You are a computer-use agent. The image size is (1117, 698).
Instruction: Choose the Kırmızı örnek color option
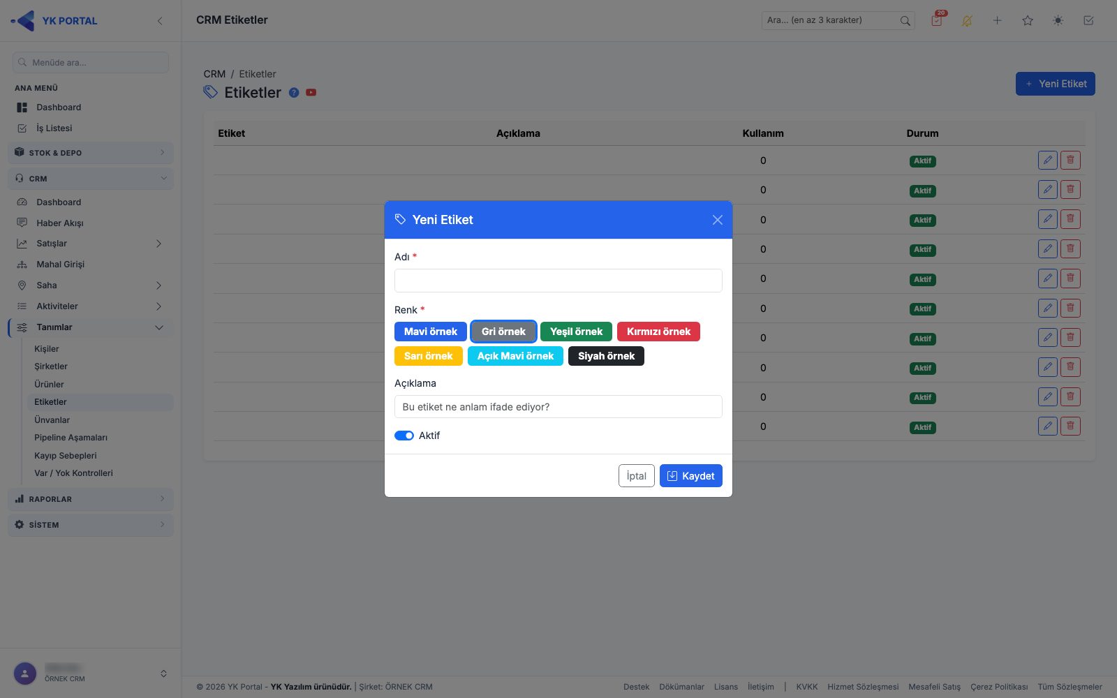(658, 332)
